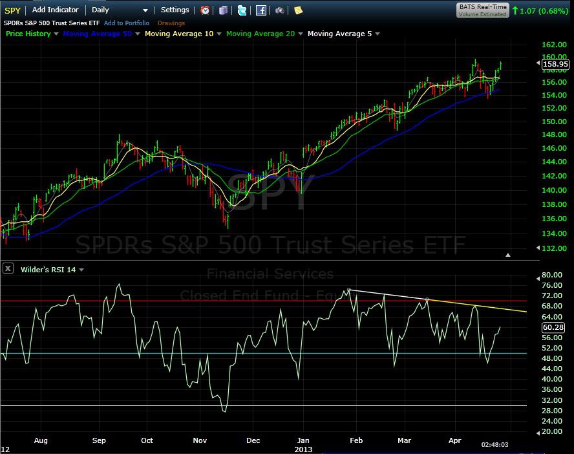Click the 02:48:03 time readout
This screenshot has height=454, width=574.
(x=494, y=444)
